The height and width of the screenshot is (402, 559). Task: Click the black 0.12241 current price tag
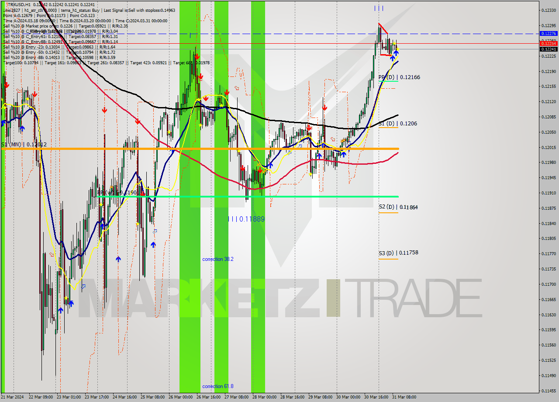click(549, 49)
